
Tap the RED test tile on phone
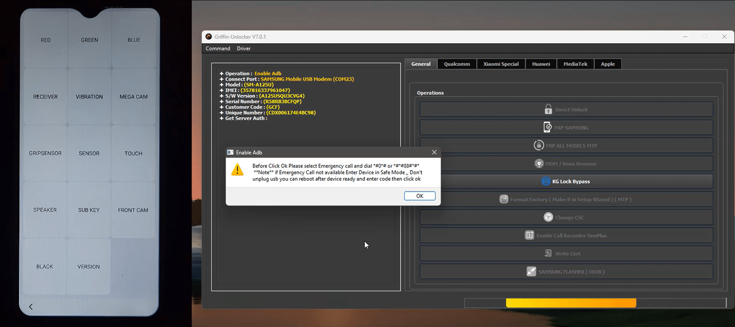46,40
